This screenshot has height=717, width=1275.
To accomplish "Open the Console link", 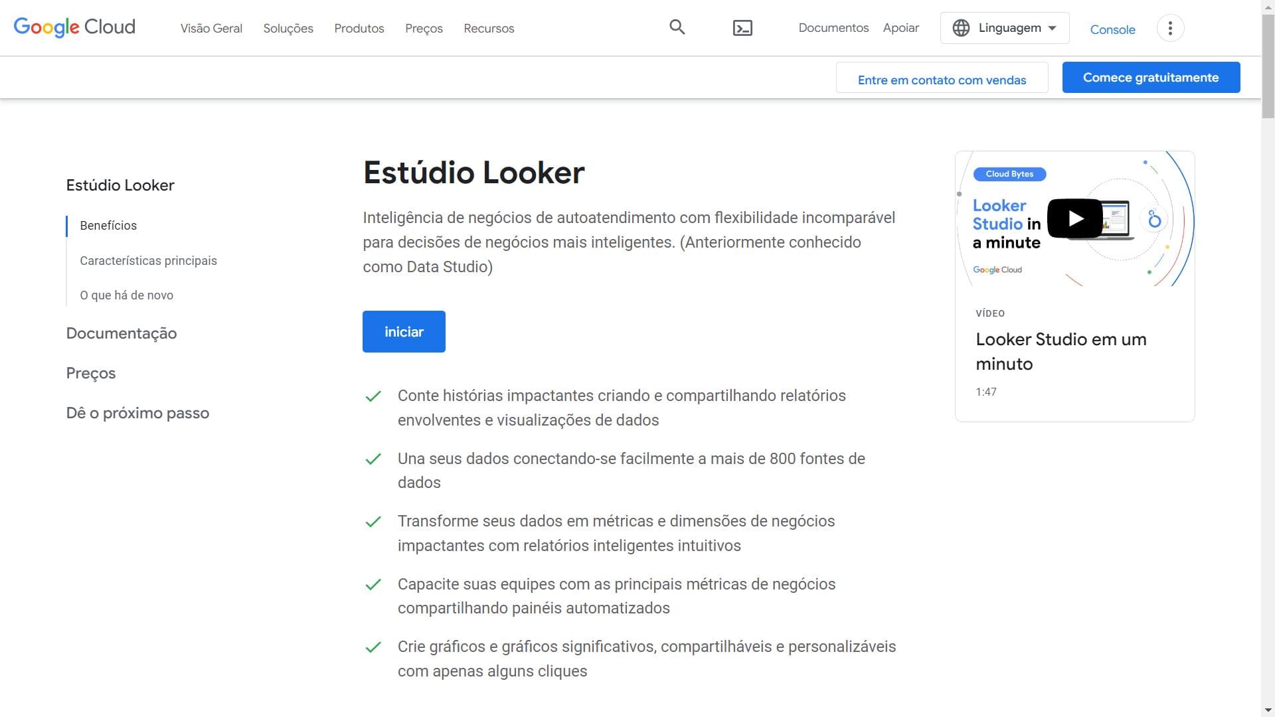I will (x=1112, y=30).
